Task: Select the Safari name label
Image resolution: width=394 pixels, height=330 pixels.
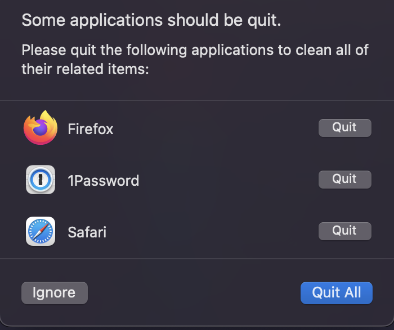Action: coord(87,232)
